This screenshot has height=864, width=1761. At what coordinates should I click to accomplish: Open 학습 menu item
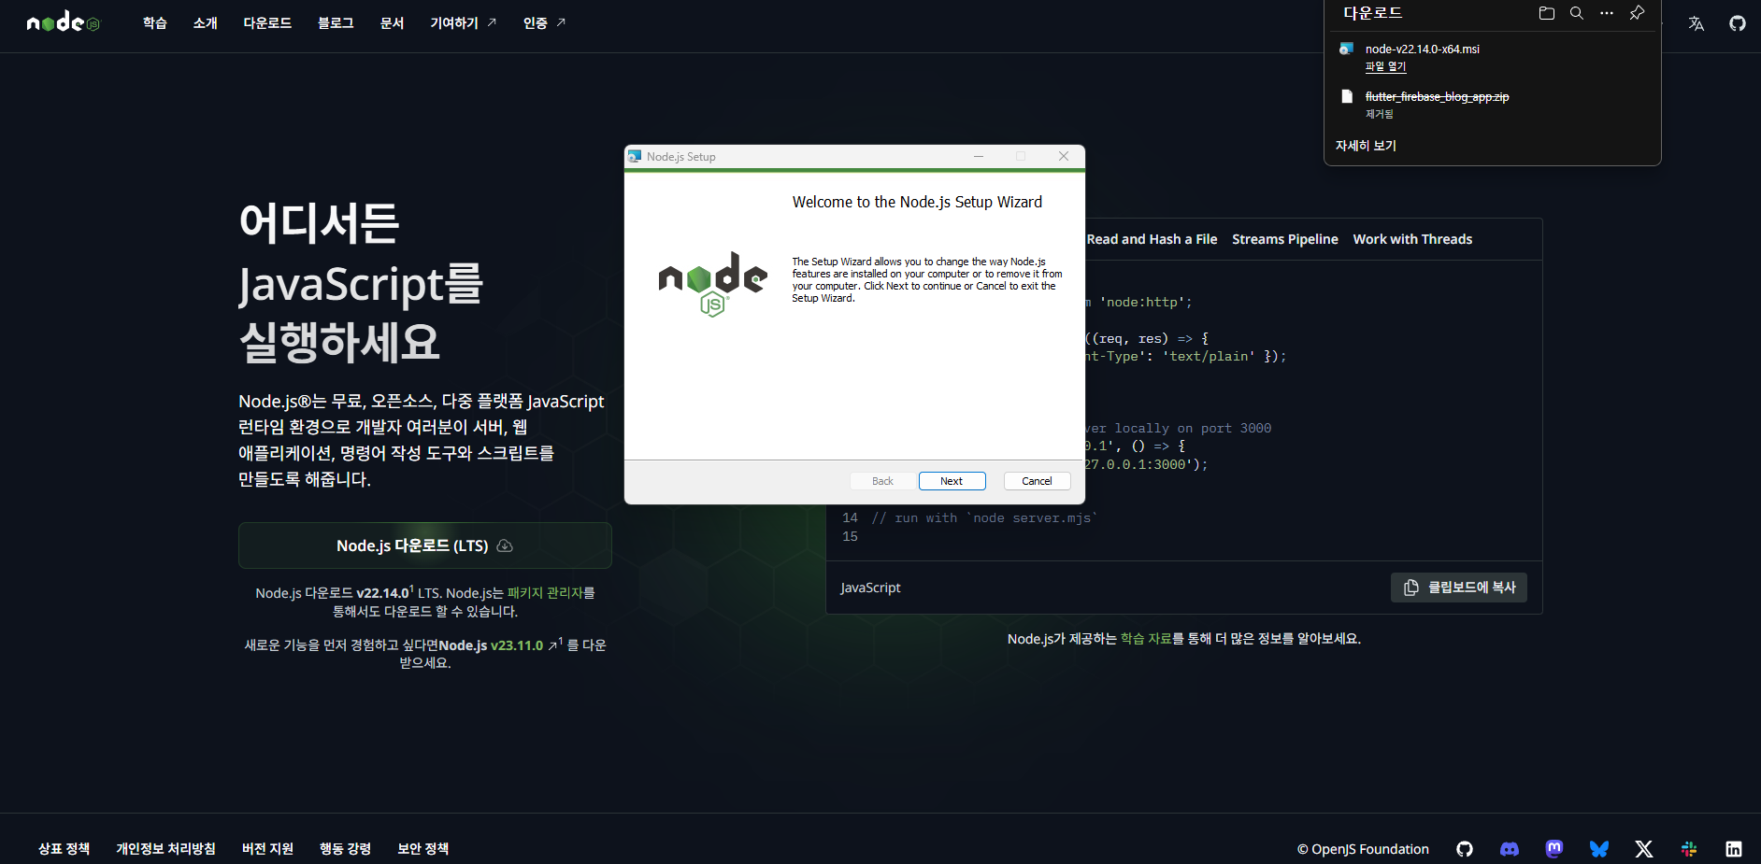tap(155, 23)
